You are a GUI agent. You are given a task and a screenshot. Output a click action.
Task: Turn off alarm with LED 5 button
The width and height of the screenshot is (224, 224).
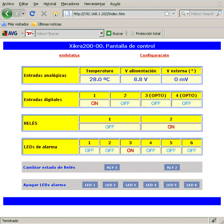pos(171,185)
